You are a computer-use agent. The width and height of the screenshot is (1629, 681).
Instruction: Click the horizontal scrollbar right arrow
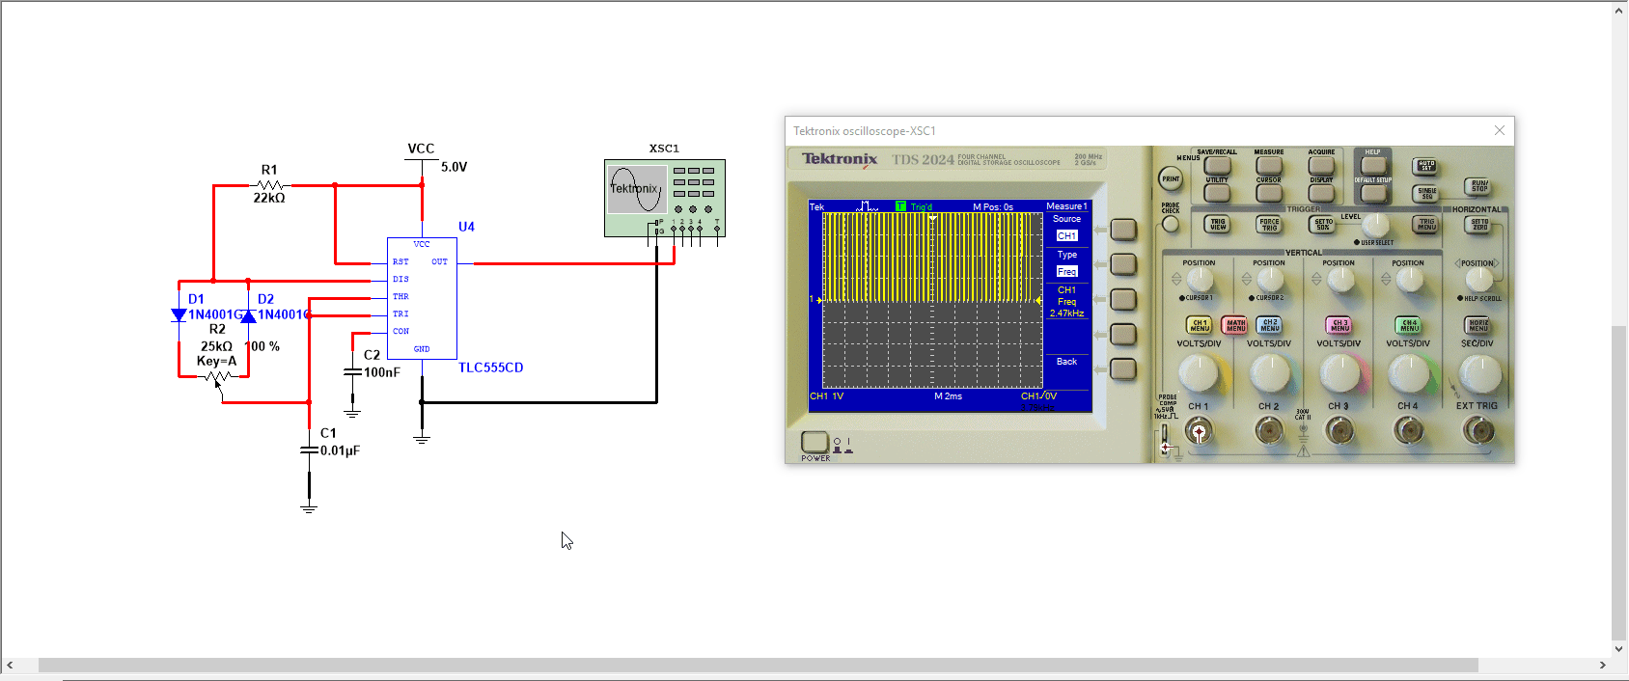(1603, 666)
